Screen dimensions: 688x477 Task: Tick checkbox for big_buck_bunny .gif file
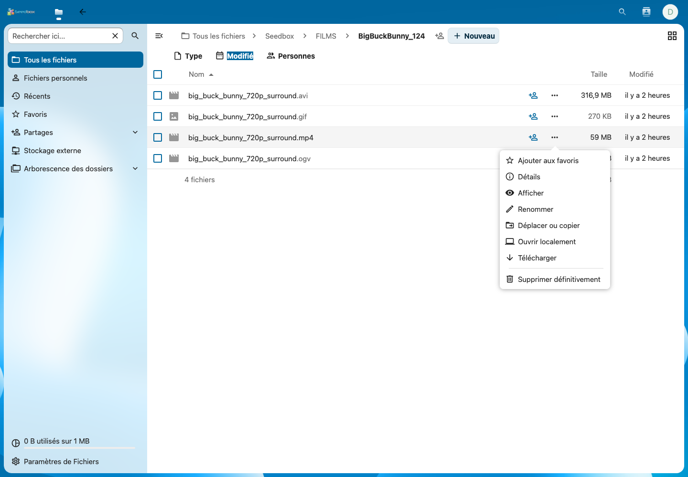[x=158, y=116]
